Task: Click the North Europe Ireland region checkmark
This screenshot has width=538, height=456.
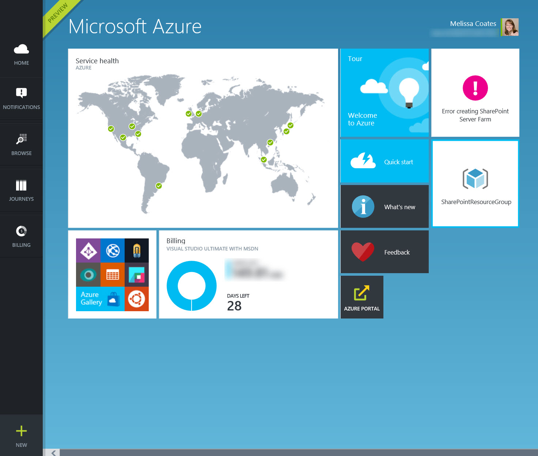Action: tap(189, 114)
